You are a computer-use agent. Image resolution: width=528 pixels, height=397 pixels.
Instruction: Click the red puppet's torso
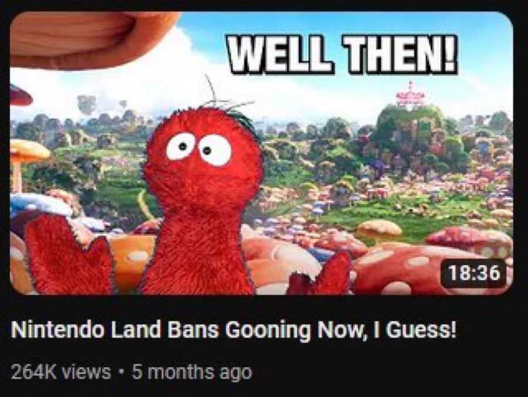[x=198, y=249]
